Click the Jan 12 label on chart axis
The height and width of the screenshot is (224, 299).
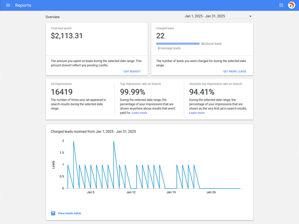(x=131, y=192)
